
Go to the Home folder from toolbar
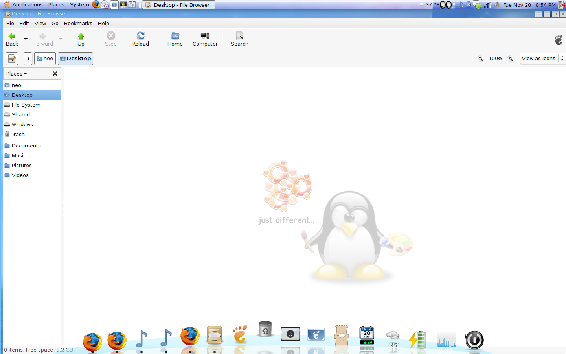pyautogui.click(x=175, y=39)
